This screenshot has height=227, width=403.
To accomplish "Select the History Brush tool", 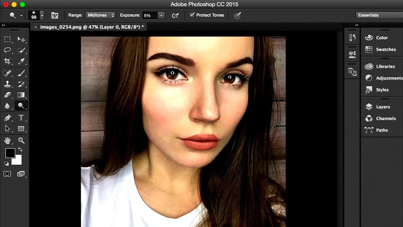I will pos(21,84).
